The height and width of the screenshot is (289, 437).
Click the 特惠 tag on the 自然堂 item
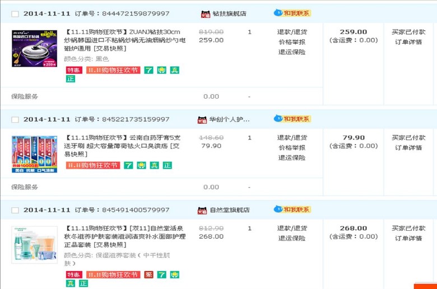pyautogui.click(x=74, y=274)
